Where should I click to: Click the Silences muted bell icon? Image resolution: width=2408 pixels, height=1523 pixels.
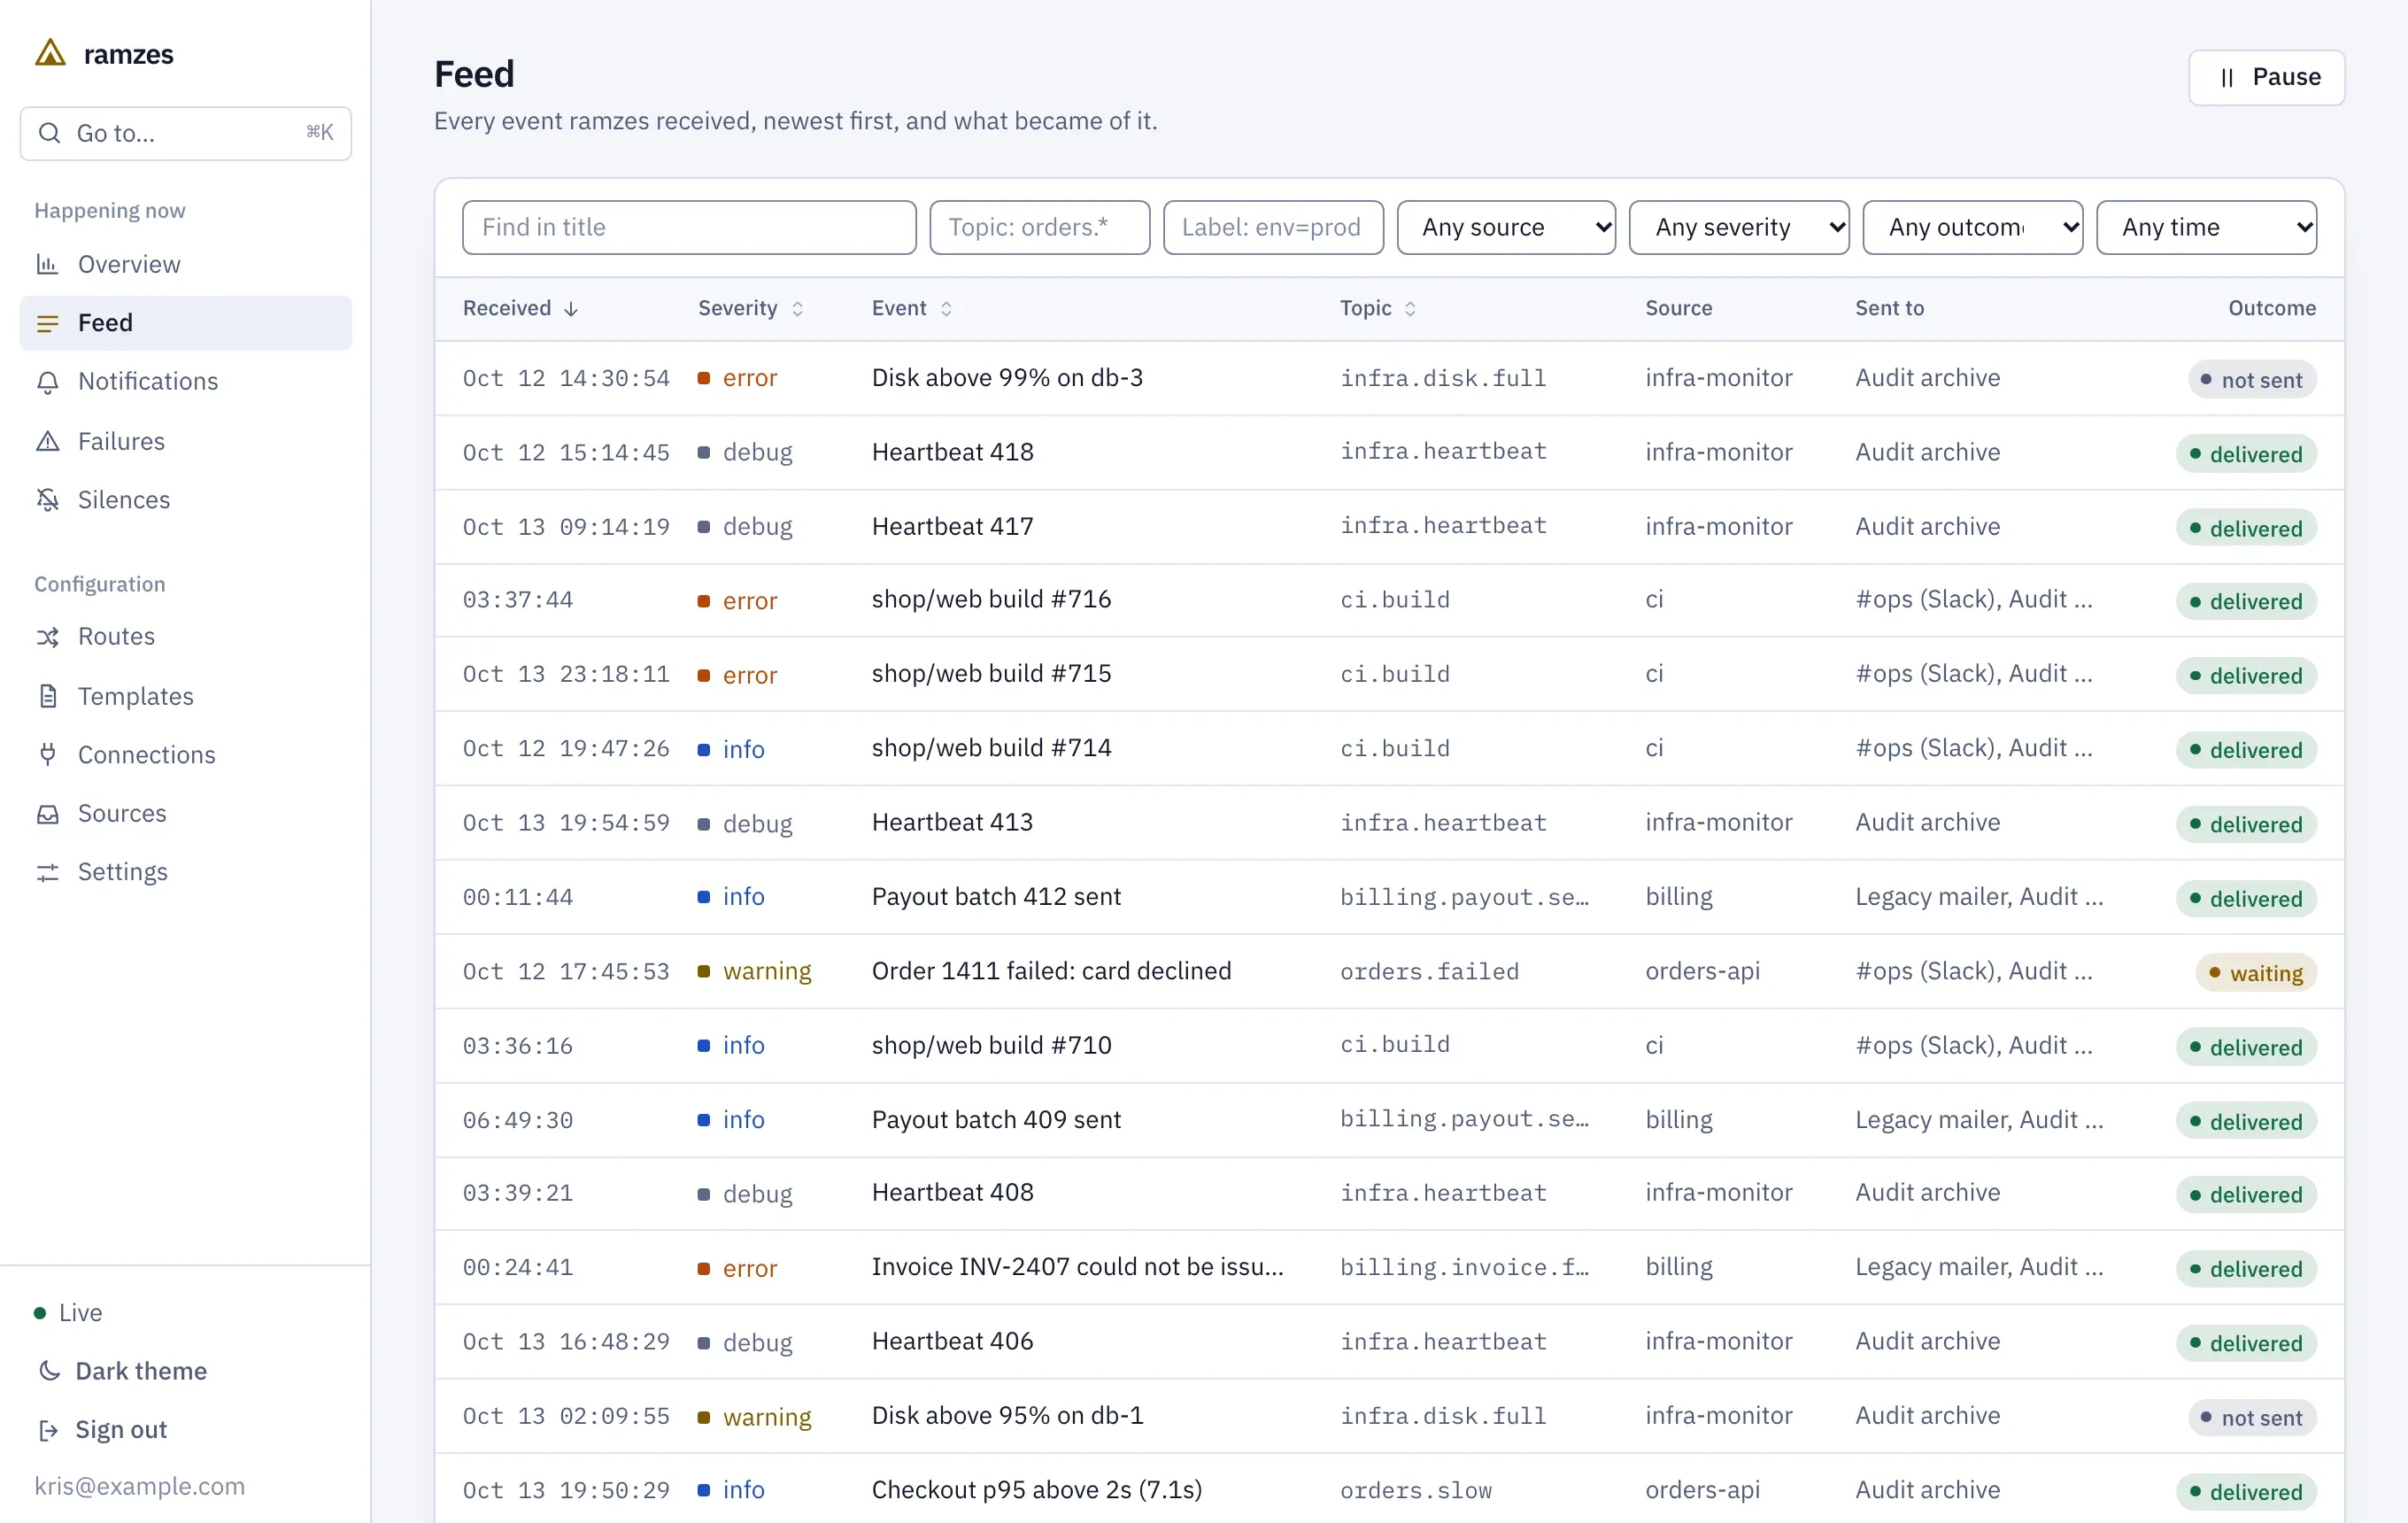click(47, 500)
